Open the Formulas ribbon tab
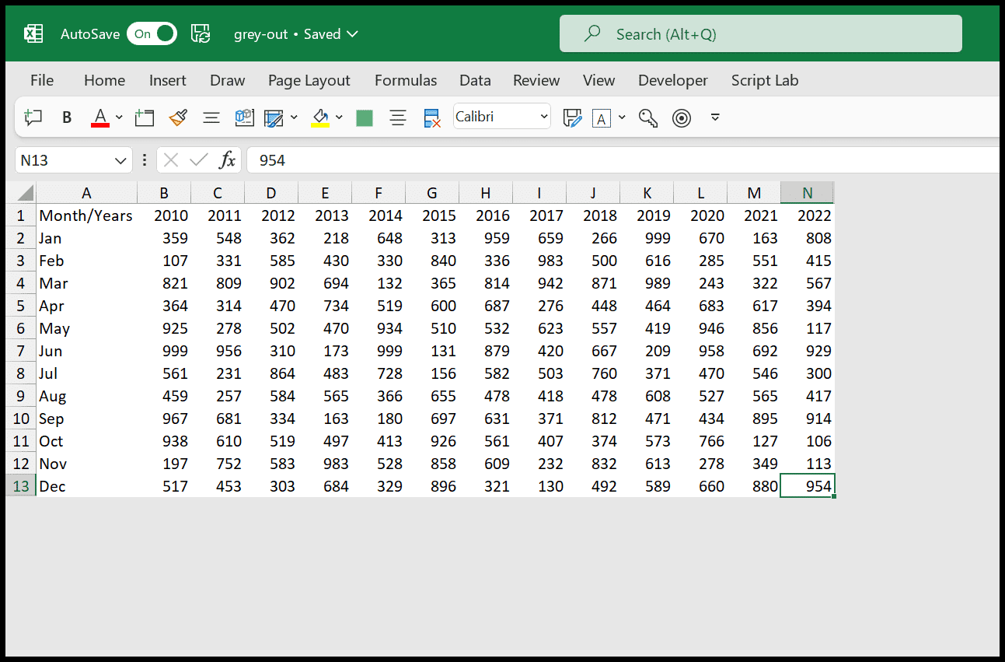 pyautogui.click(x=406, y=80)
